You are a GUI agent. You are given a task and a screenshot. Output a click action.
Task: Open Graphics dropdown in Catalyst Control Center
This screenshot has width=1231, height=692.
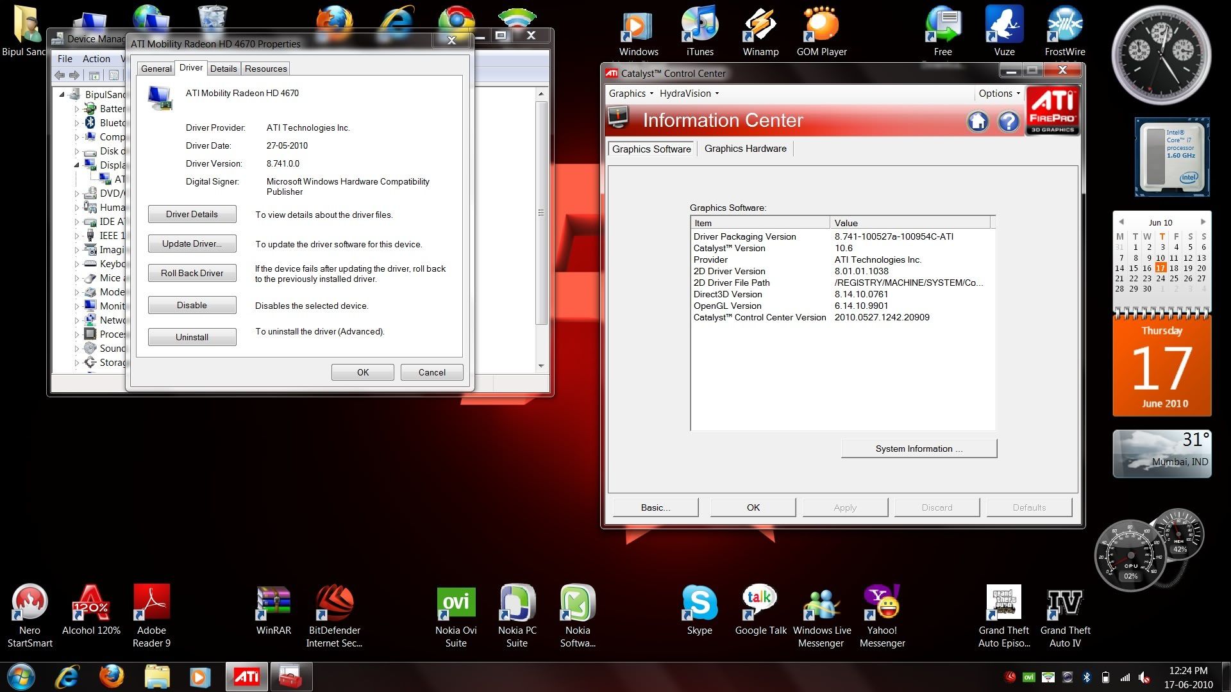coord(631,93)
